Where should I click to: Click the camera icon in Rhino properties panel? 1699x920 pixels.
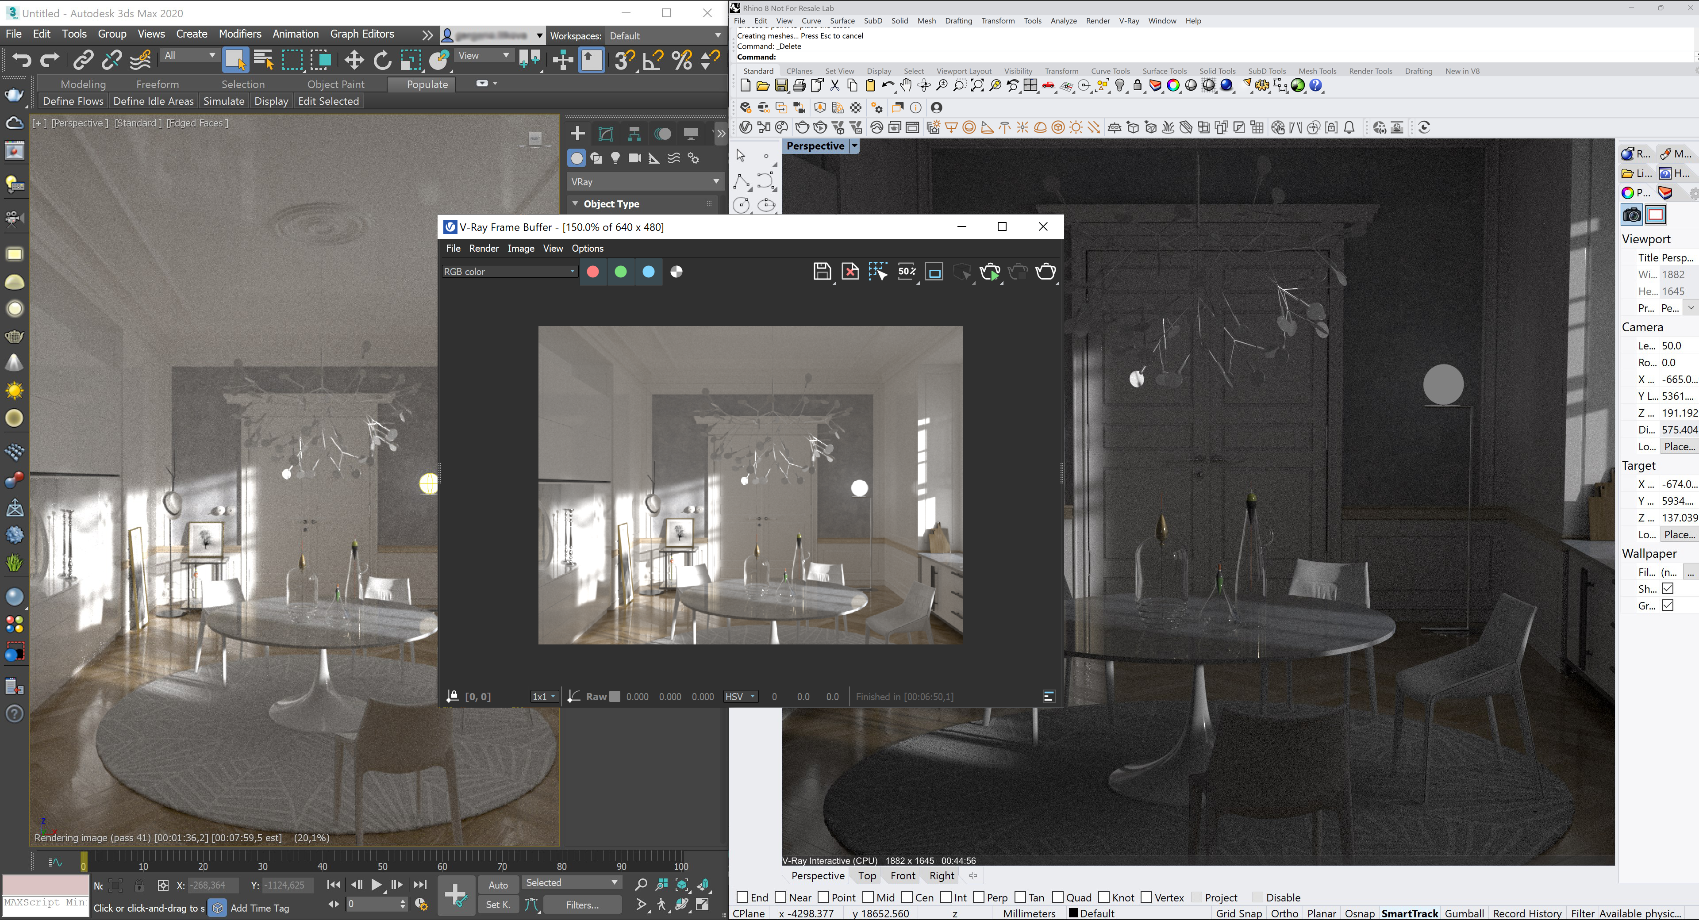tap(1632, 215)
